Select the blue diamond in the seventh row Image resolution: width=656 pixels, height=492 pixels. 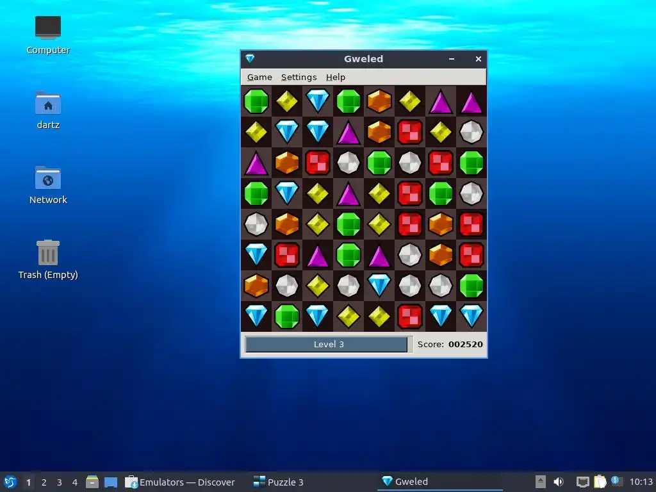[x=379, y=286]
